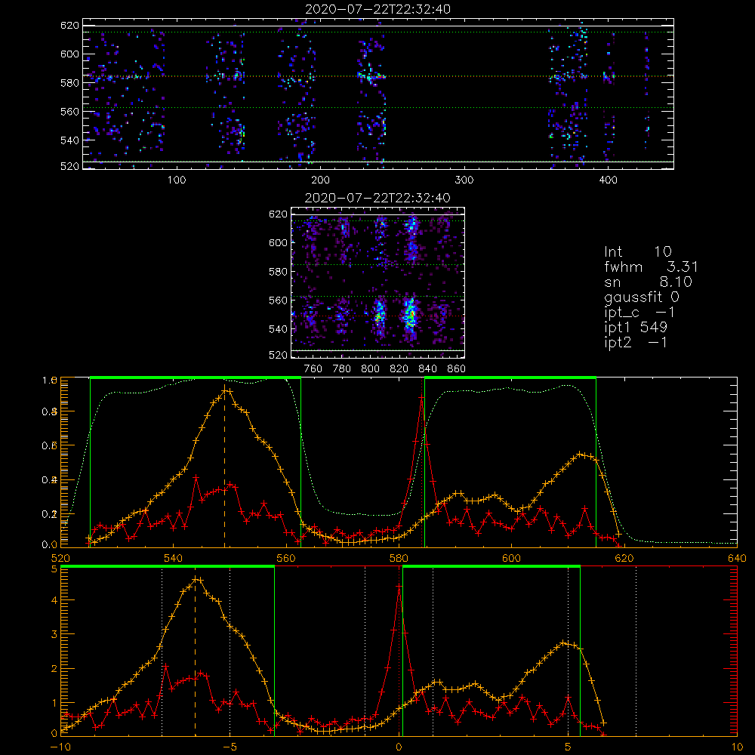Image resolution: width=755 pixels, height=755 pixels.
Task: Click the '780' x-axis label under the middle image
Action: (342, 369)
